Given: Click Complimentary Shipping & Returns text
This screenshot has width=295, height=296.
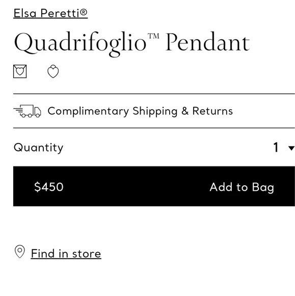Looking at the screenshot, I should tap(140, 111).
